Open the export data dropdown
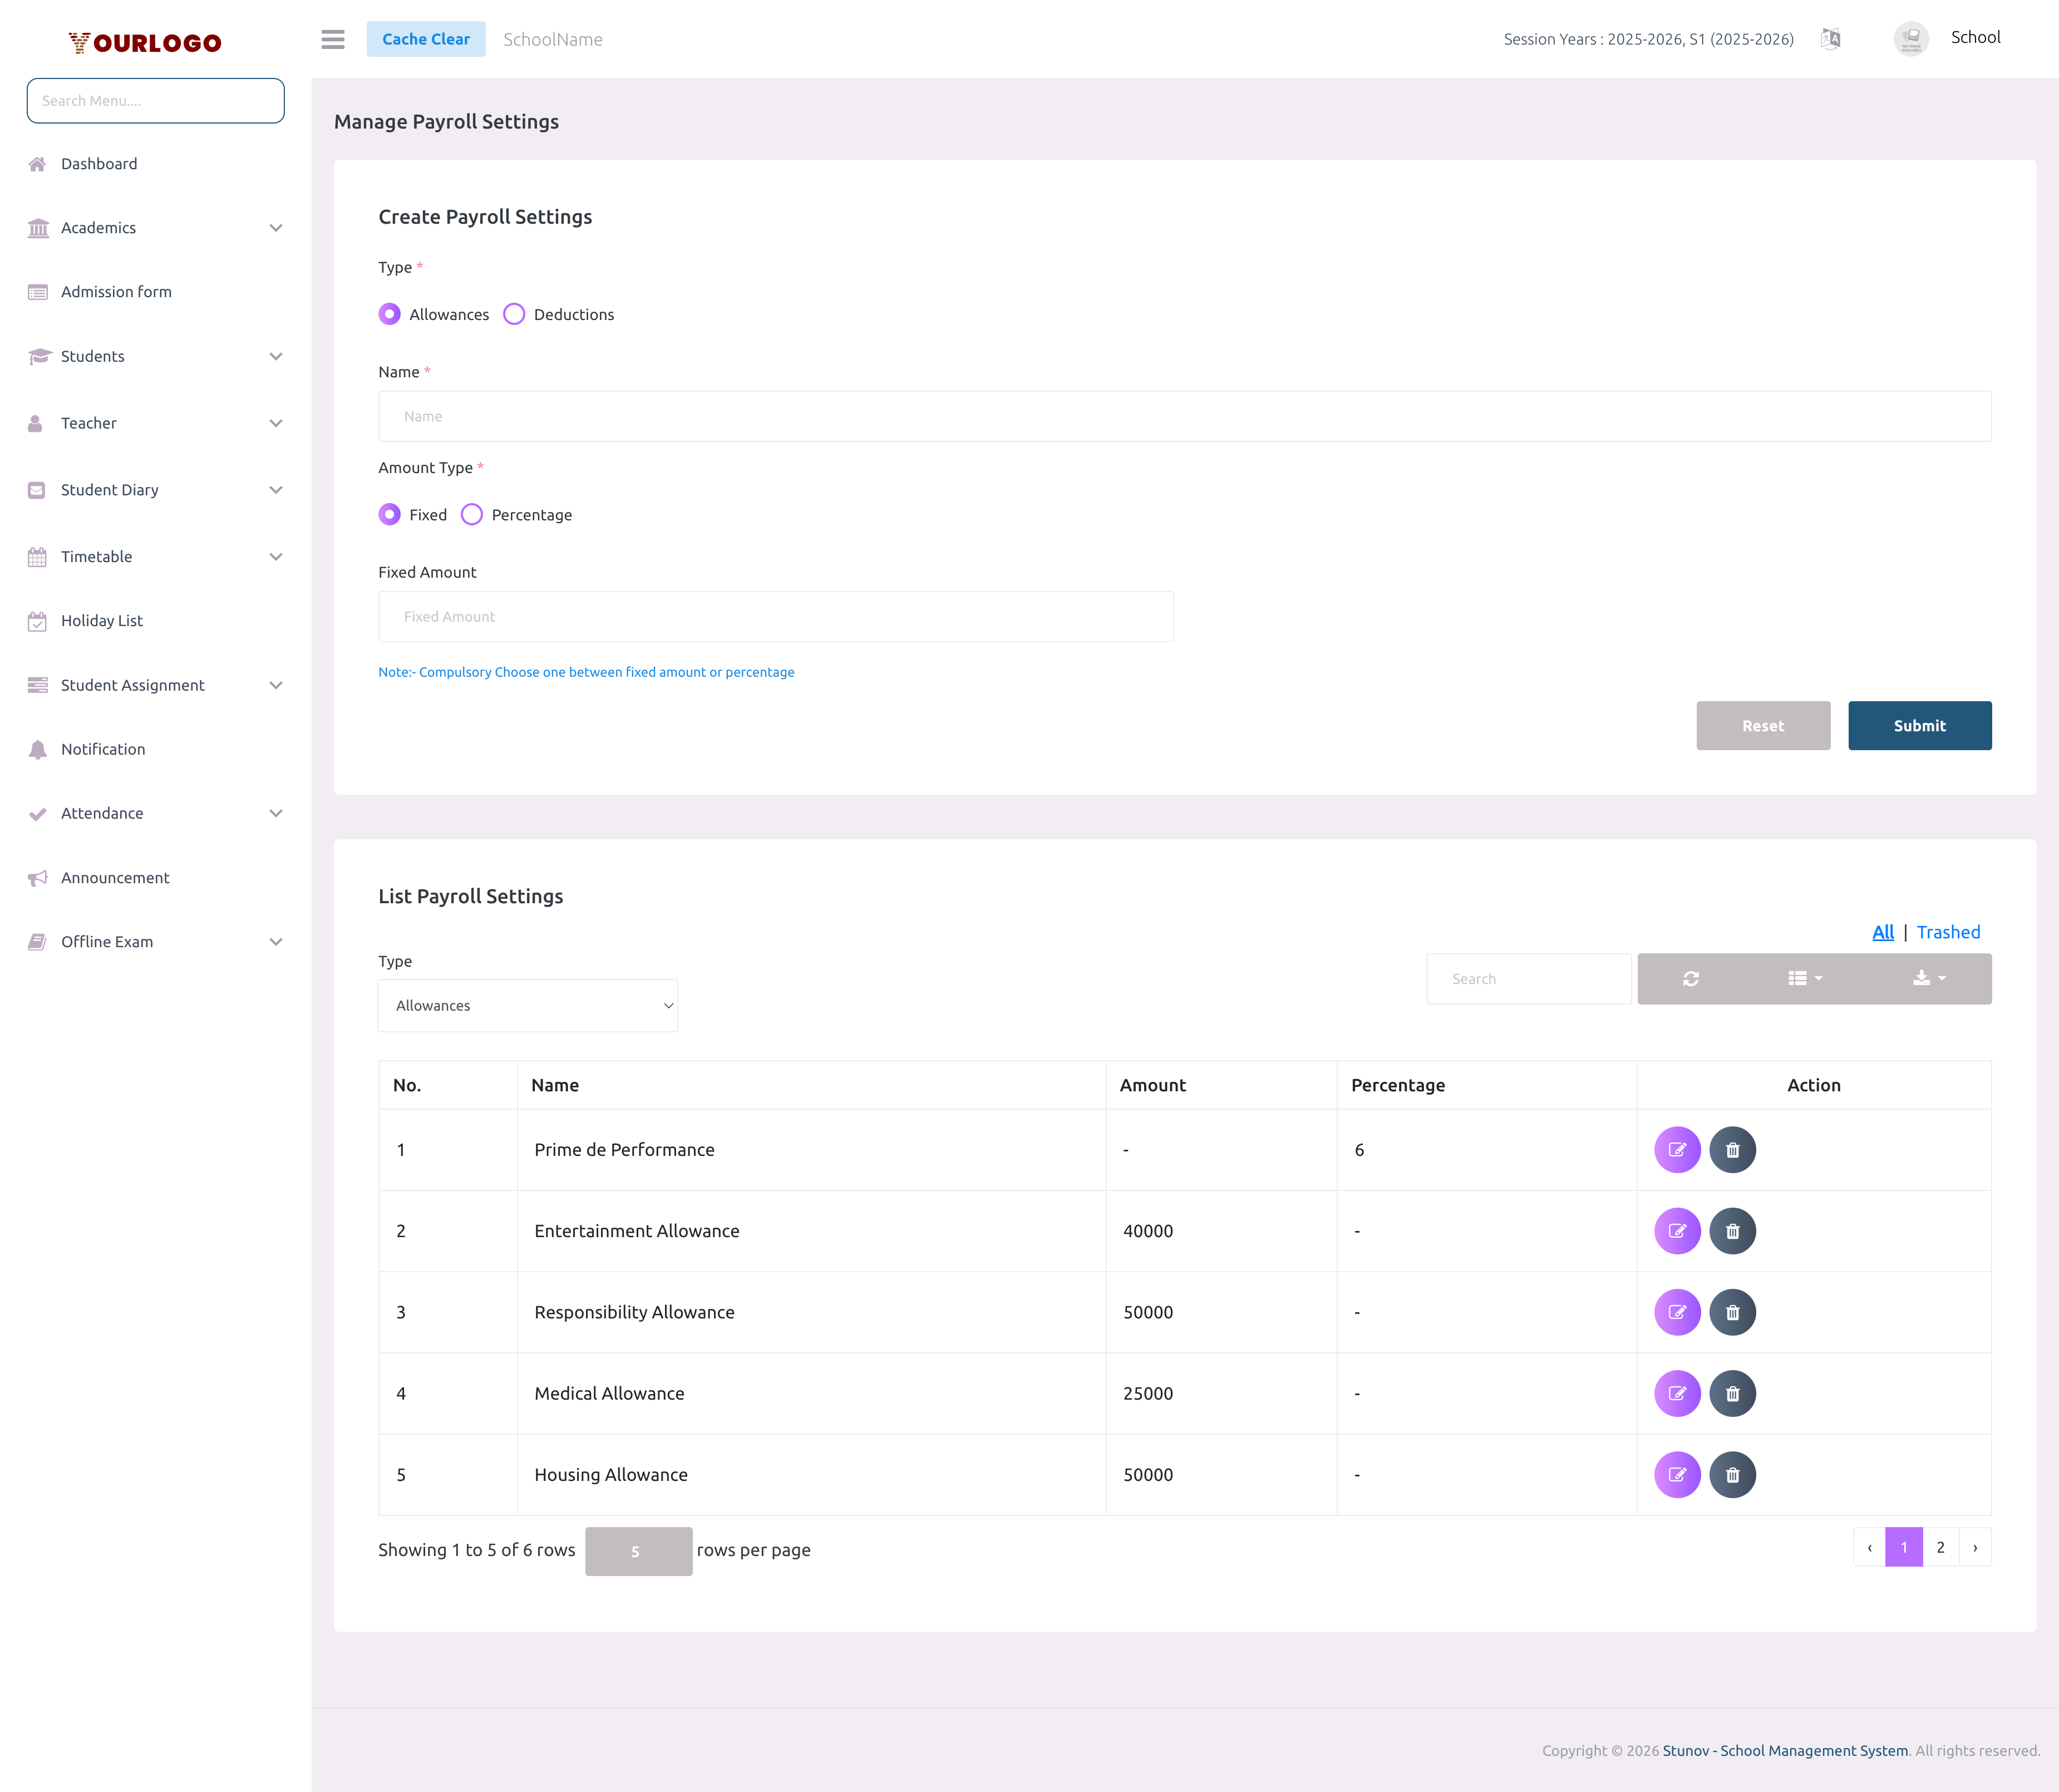Image resolution: width=2059 pixels, height=1792 pixels. click(1927, 978)
